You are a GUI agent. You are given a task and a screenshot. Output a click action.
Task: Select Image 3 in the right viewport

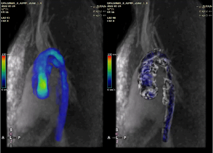click(204, 15)
